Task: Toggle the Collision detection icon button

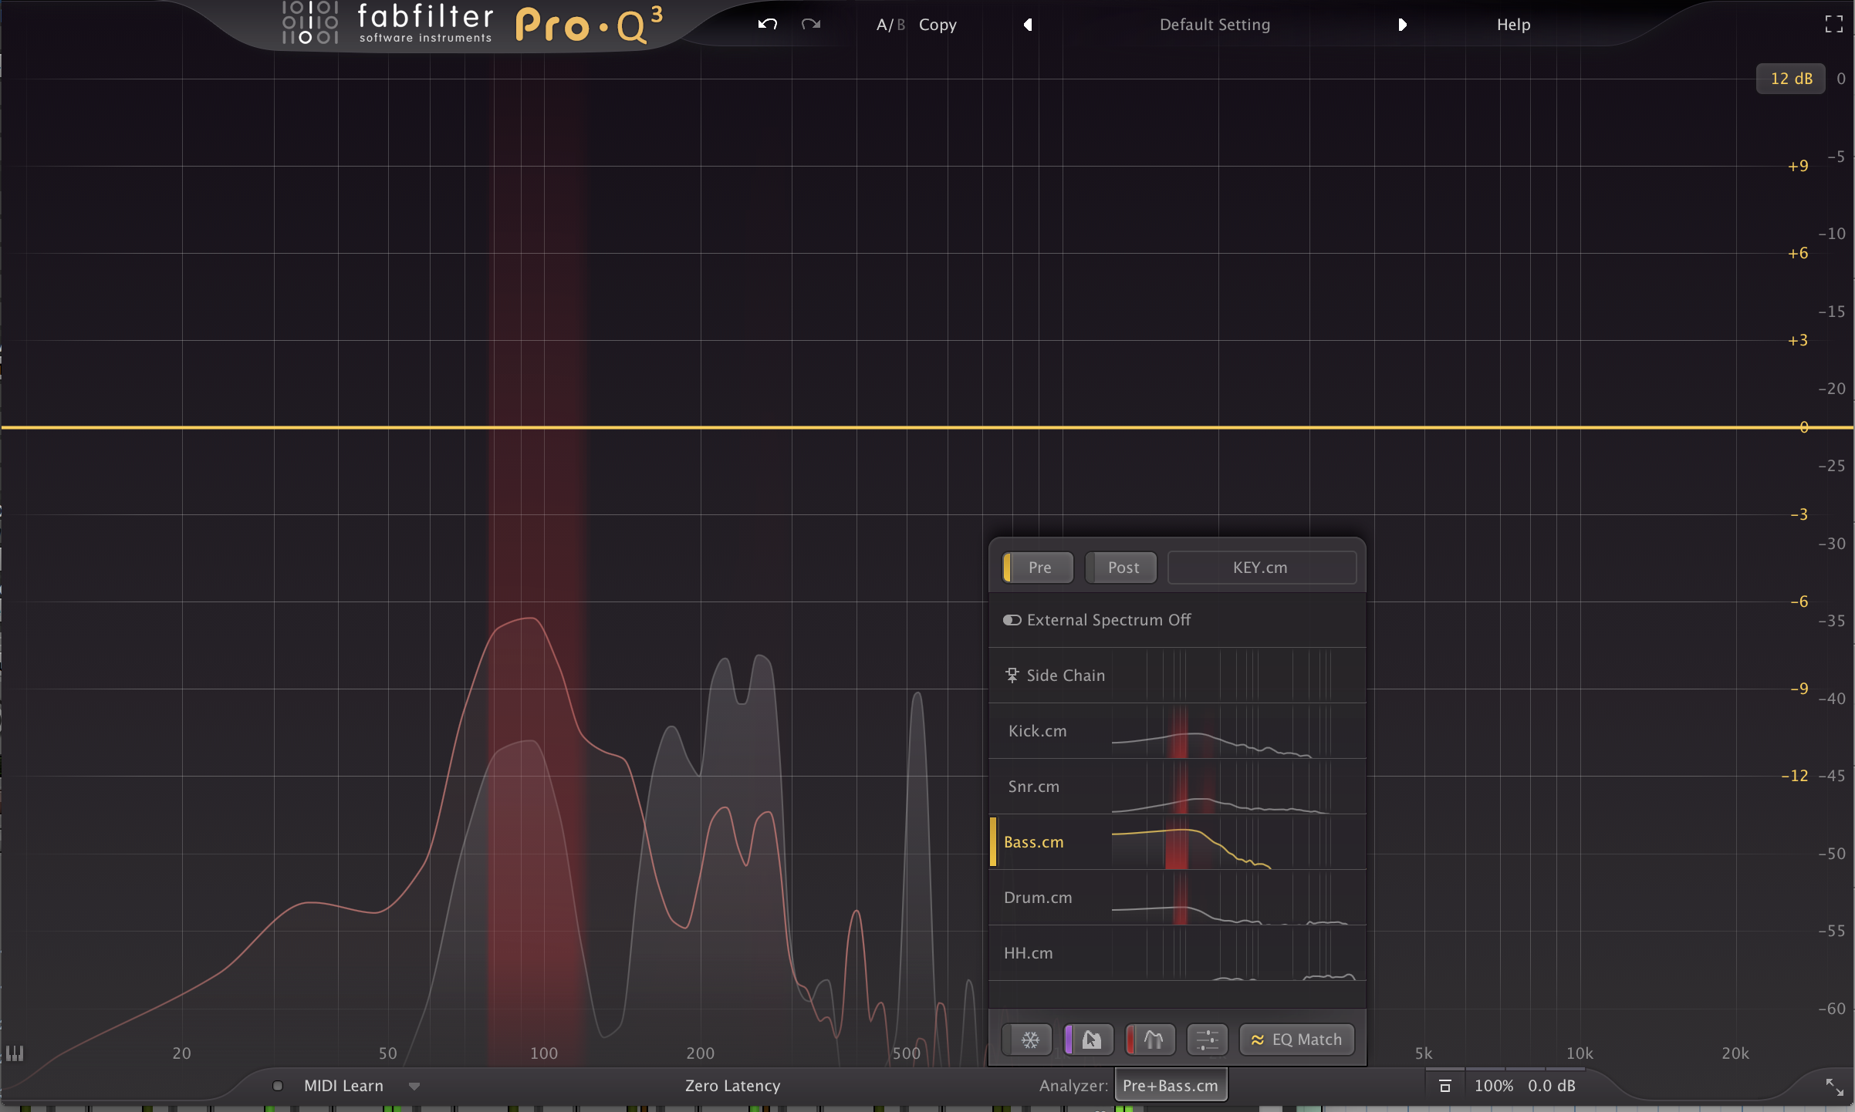Action: point(1152,1040)
